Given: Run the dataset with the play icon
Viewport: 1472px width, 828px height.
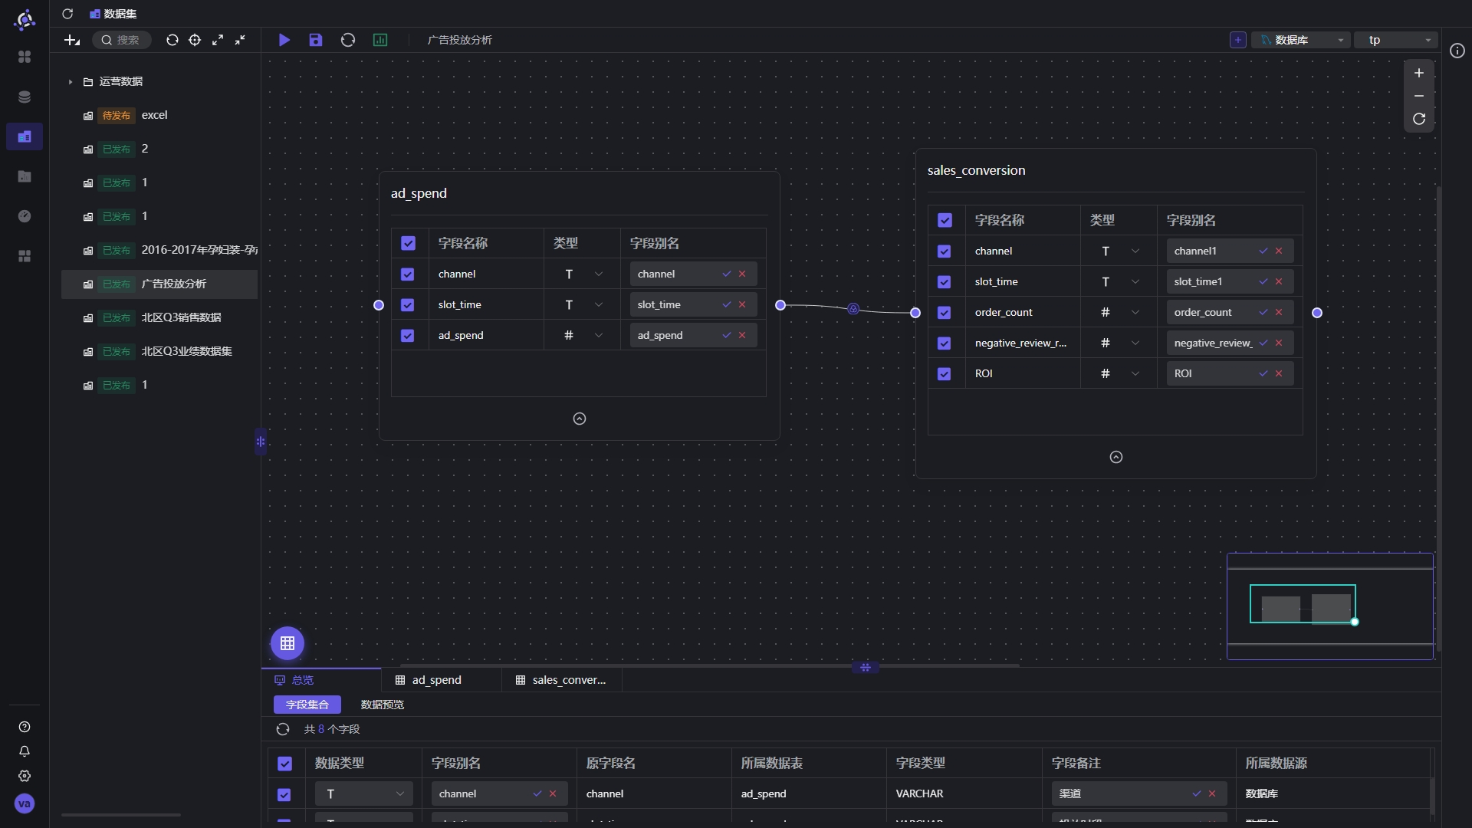Looking at the screenshot, I should [x=284, y=40].
